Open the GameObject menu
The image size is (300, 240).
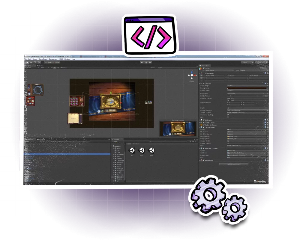[43, 59]
